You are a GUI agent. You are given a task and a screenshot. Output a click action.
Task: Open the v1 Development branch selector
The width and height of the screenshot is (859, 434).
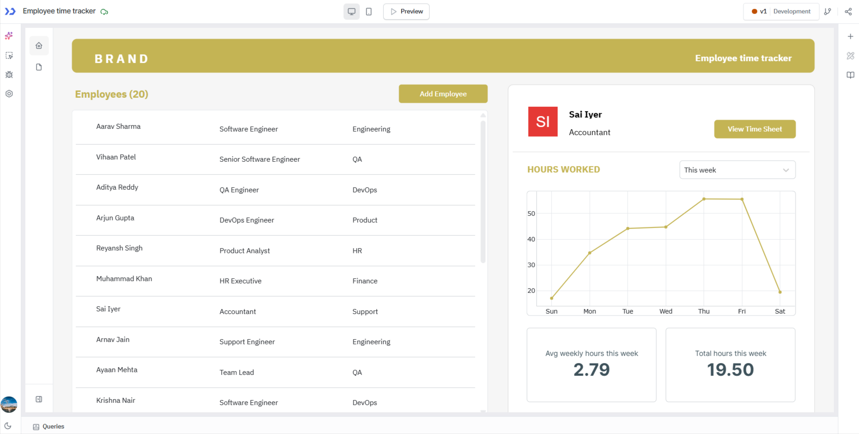click(x=781, y=11)
